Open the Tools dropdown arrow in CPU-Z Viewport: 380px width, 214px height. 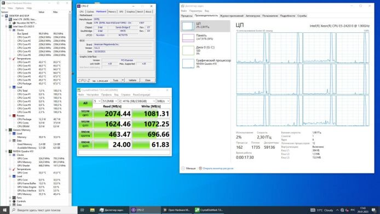pyautogui.click(x=123, y=80)
